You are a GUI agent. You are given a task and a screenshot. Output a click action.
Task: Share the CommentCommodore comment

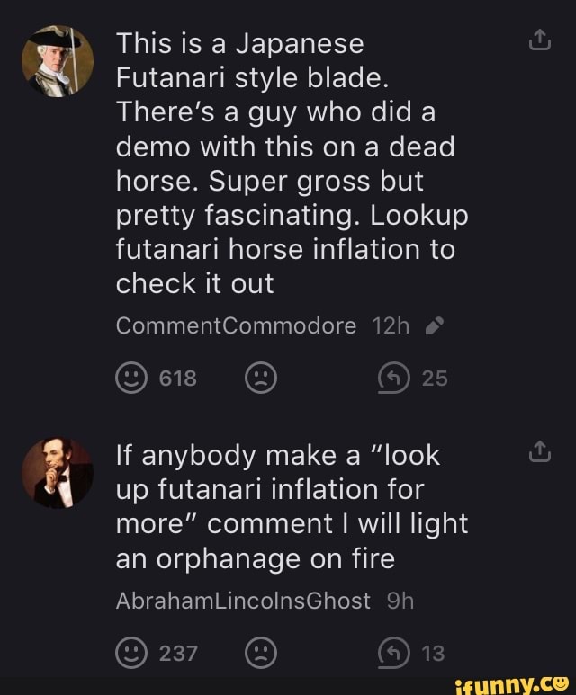coord(539,40)
